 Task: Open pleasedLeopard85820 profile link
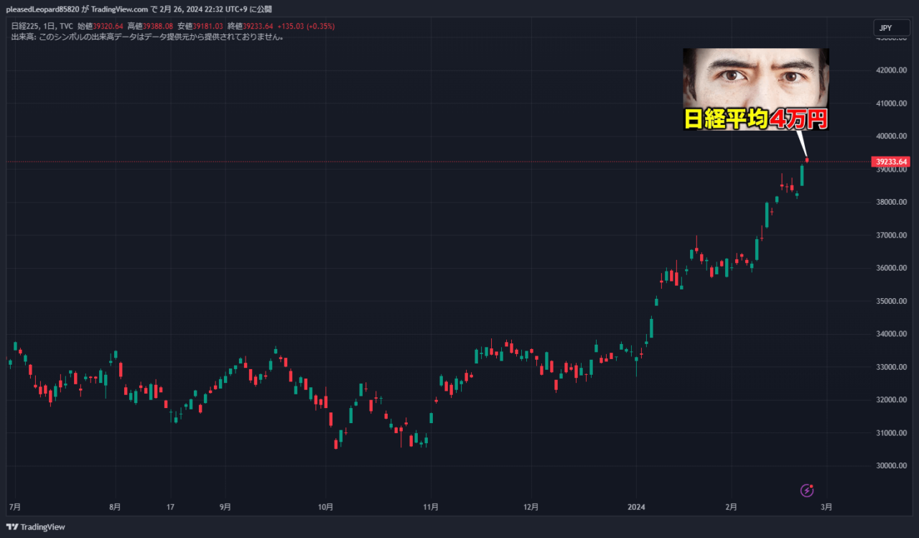pyautogui.click(x=44, y=7)
